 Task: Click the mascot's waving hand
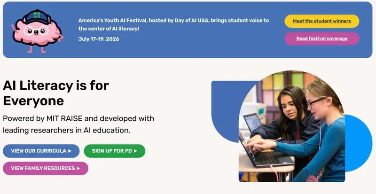point(14,28)
